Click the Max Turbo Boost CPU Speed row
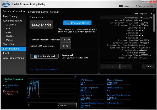This screenshot has height=110, width=157. tap(126, 25)
